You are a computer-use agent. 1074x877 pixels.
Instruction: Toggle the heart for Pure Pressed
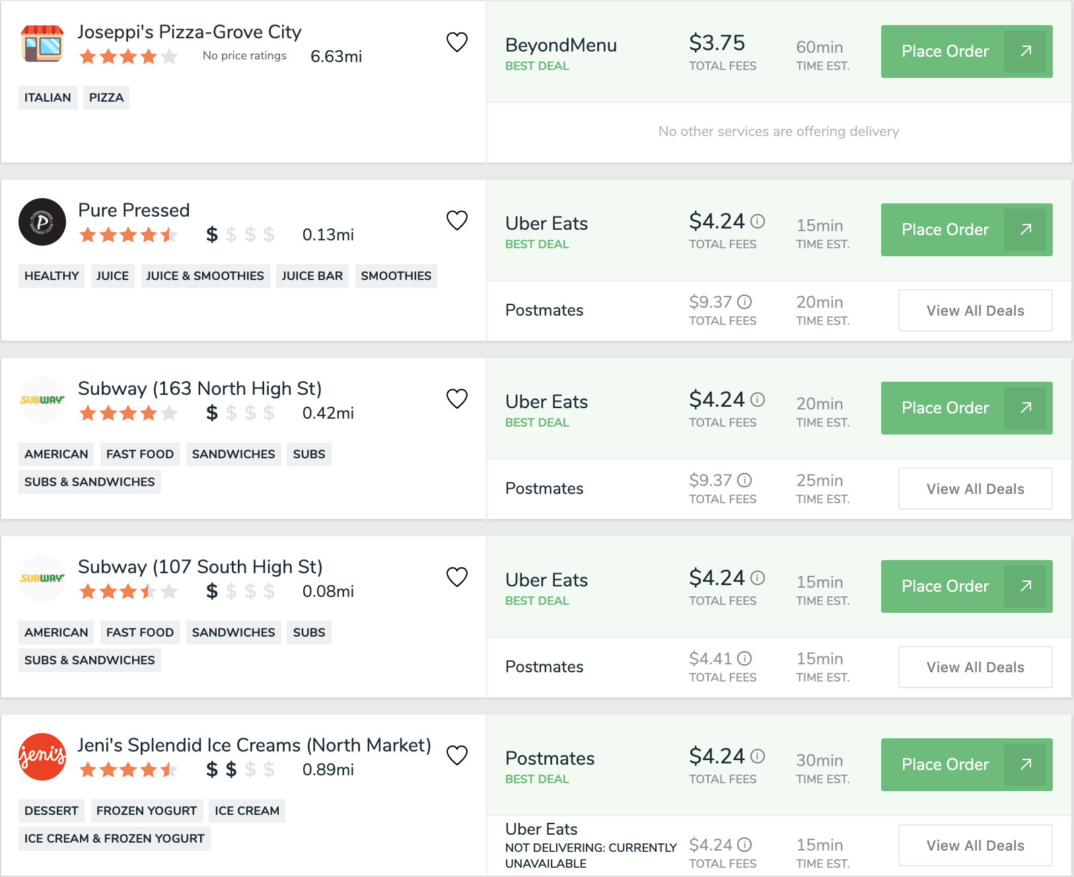pyautogui.click(x=457, y=221)
